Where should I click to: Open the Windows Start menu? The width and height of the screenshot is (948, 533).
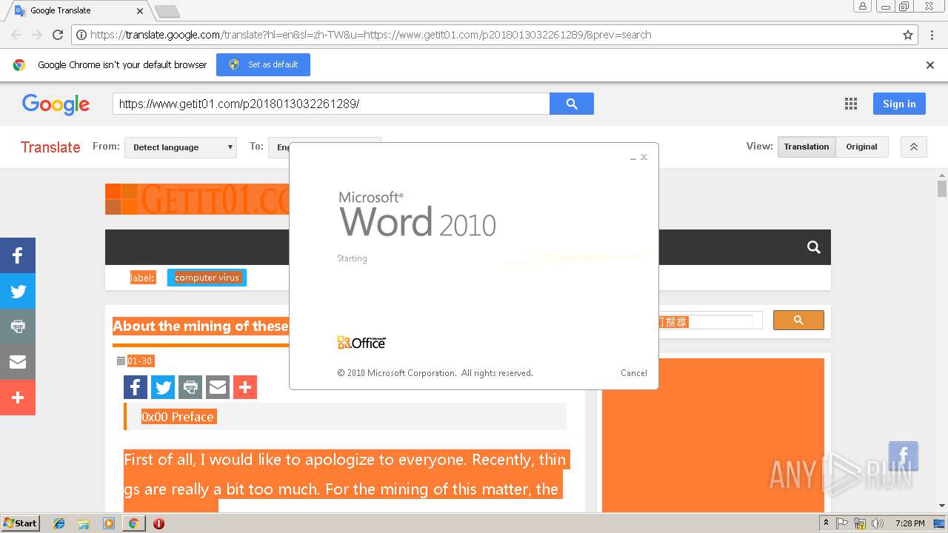21,523
